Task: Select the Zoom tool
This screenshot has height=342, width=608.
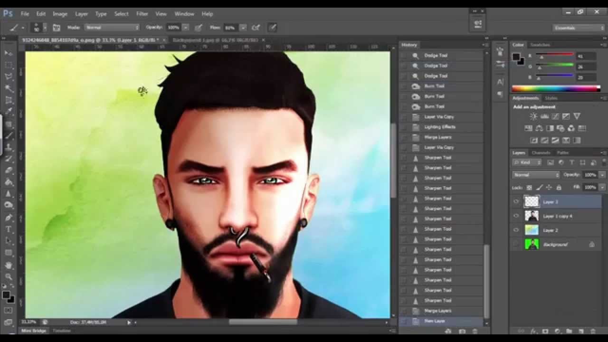Action: point(9,276)
